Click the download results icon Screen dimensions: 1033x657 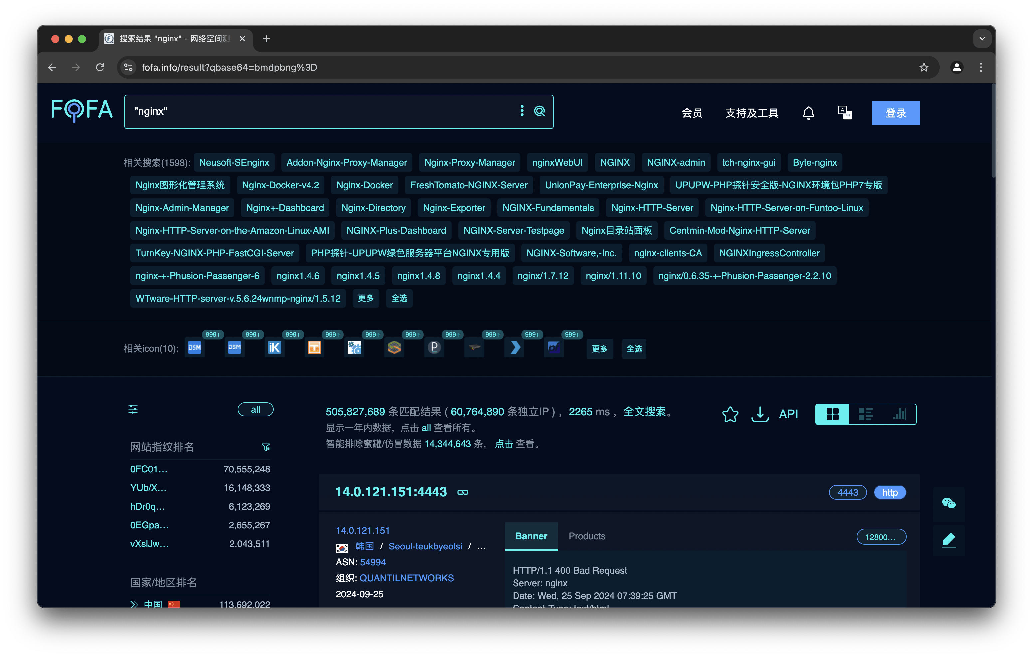point(760,414)
